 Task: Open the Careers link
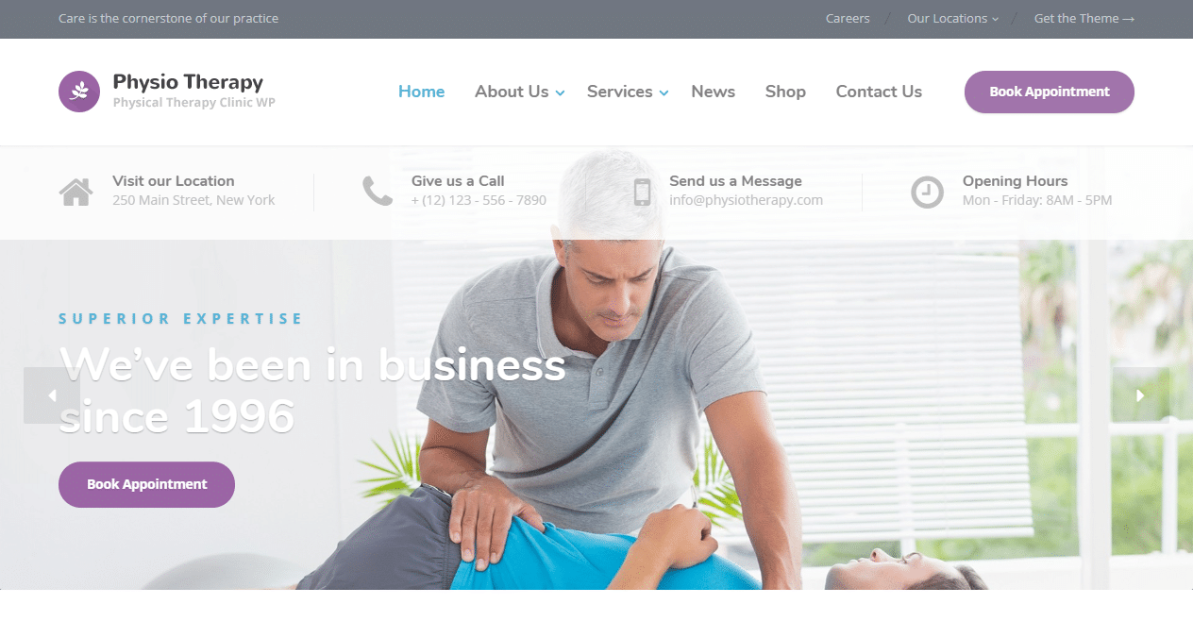(848, 18)
